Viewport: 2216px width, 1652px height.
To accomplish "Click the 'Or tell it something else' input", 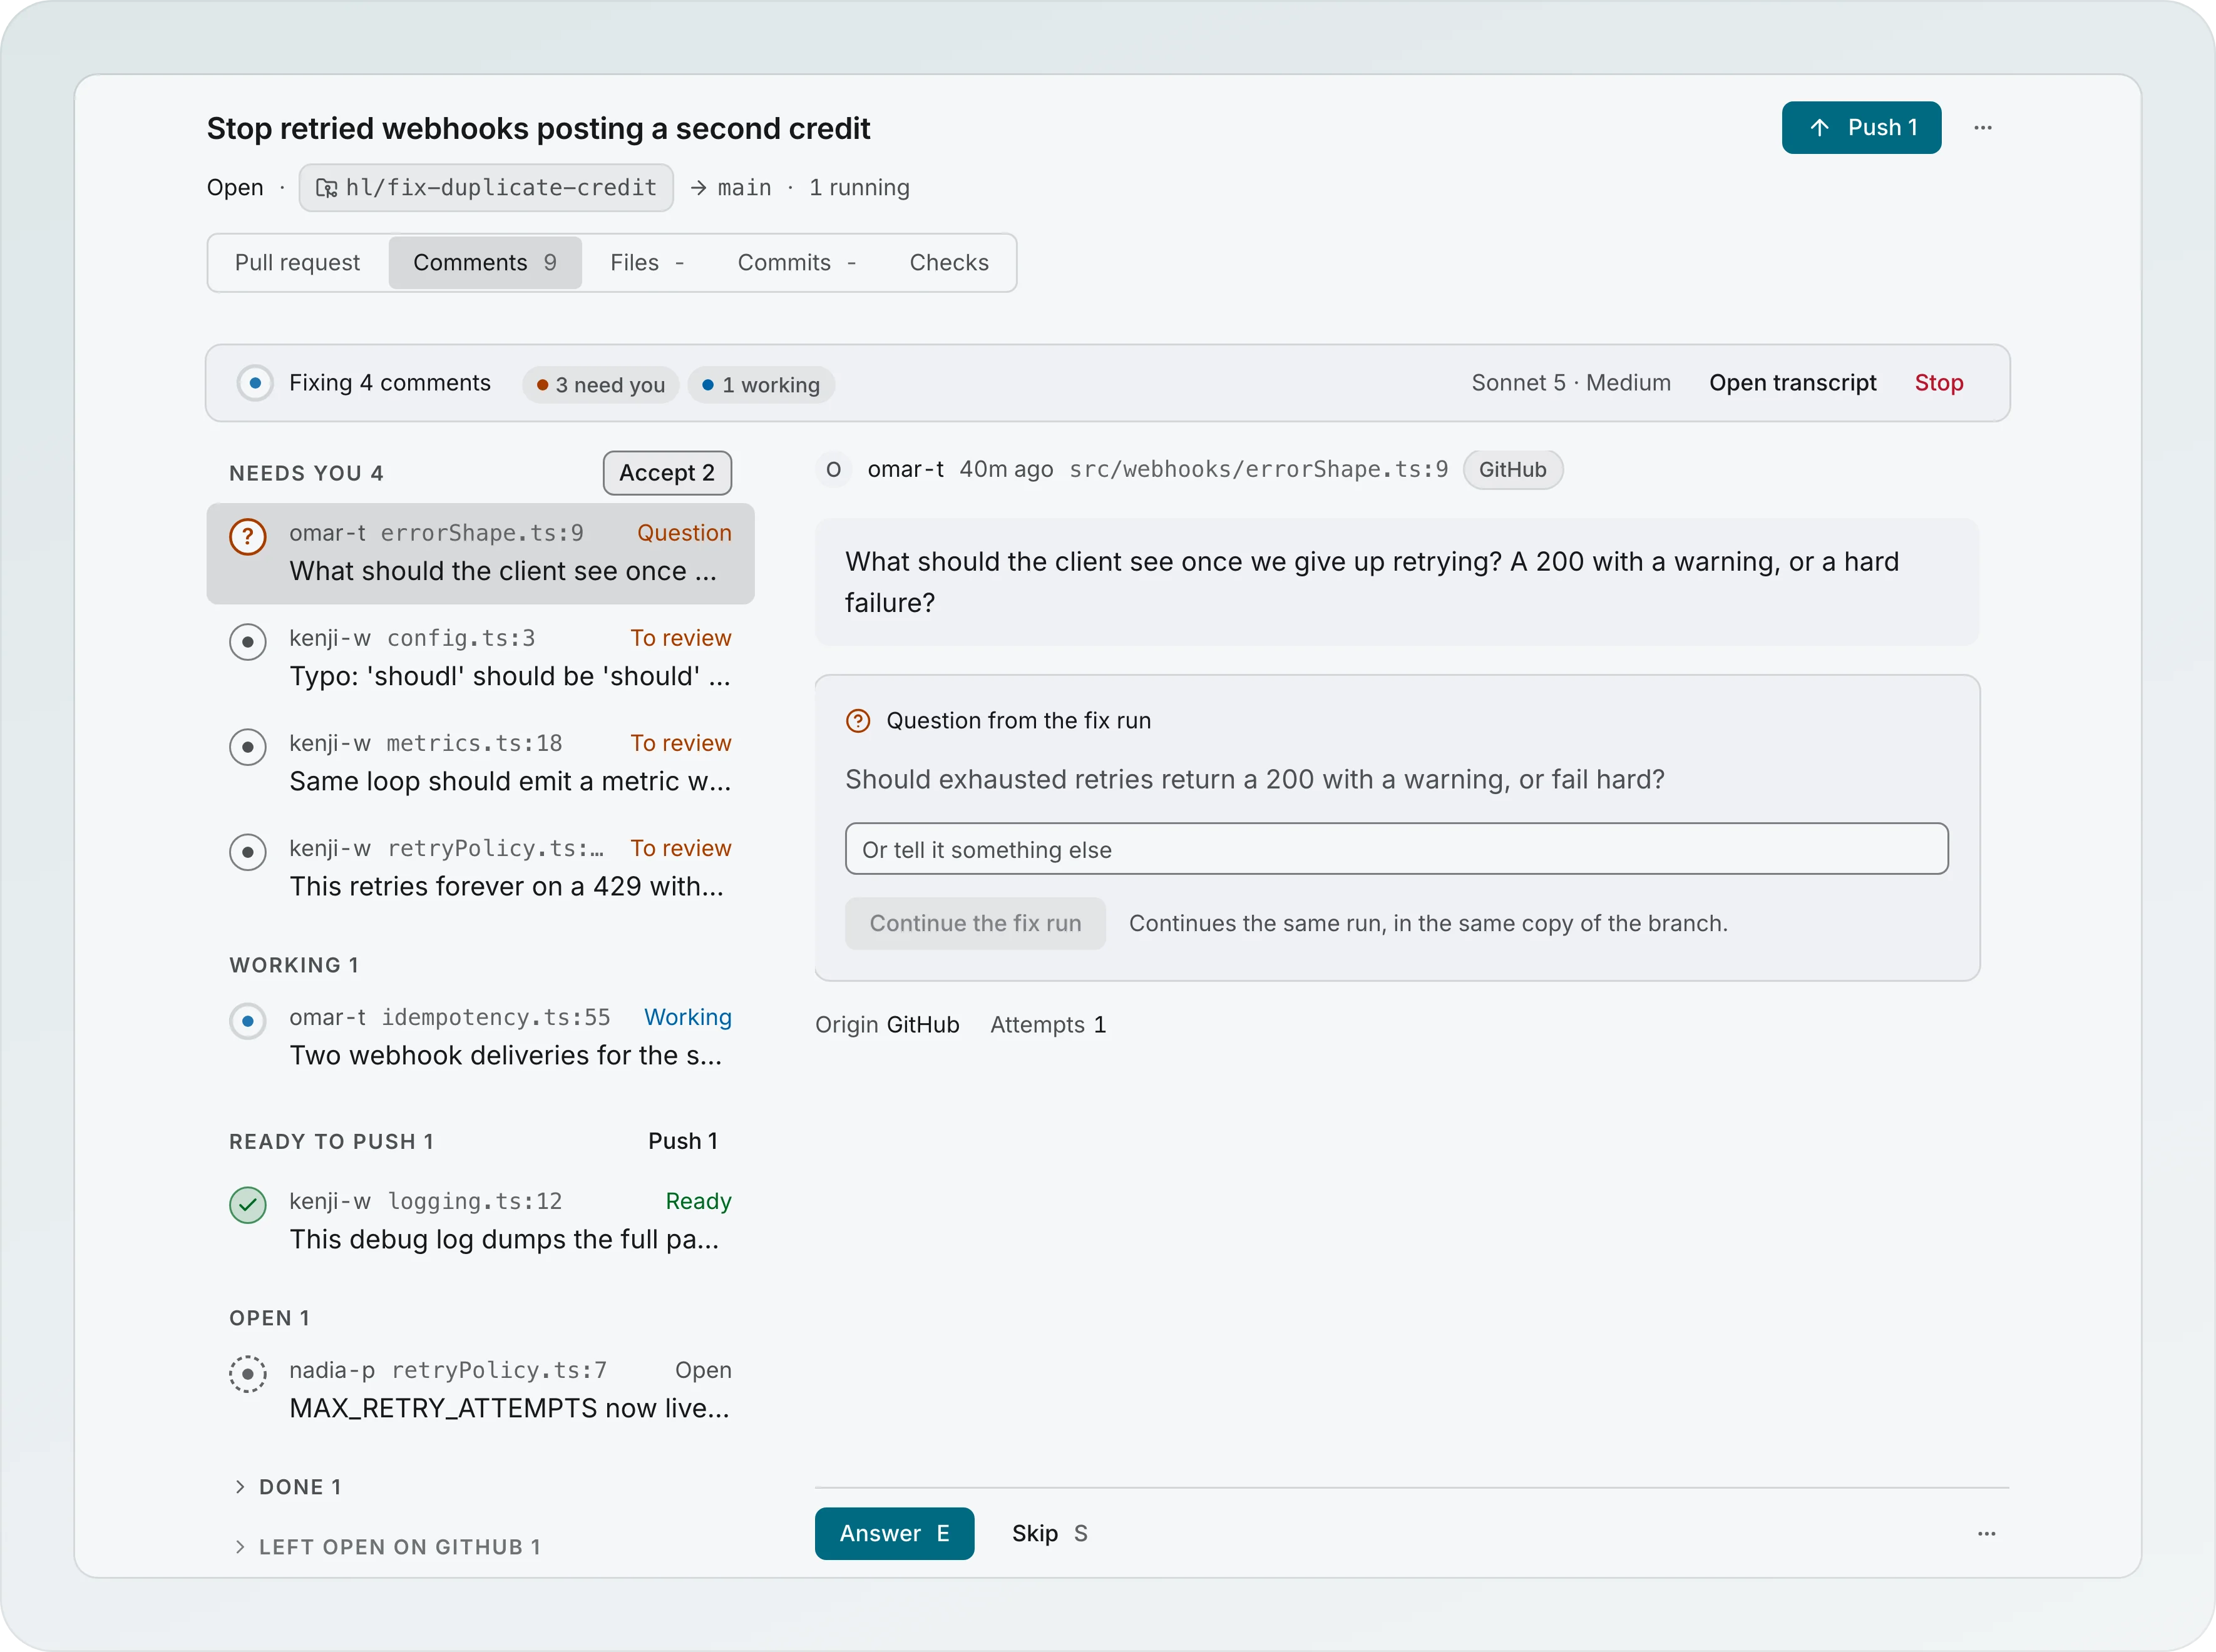I will pyautogui.click(x=1397, y=850).
